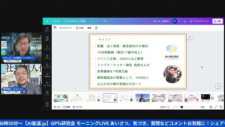Click the 田中啓之 video feed panel
This screenshot has width=225, height=127.
coord(21,79)
